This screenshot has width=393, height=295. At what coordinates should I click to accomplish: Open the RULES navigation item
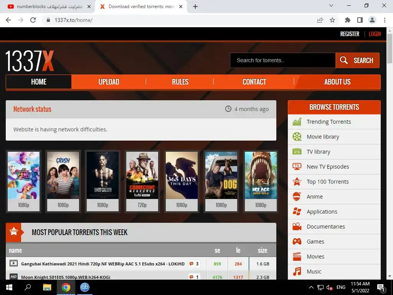180,82
